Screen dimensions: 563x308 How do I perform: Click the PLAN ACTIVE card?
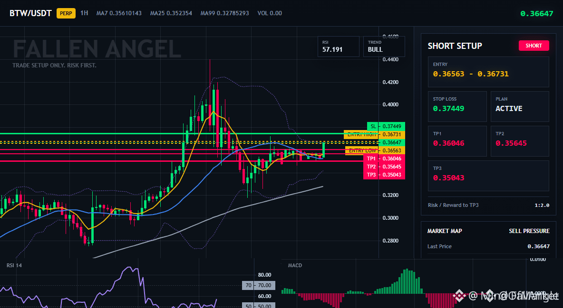(x=520, y=106)
